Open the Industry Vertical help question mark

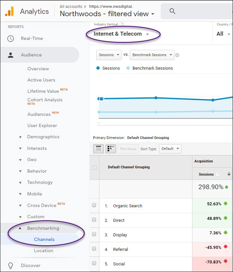[x=122, y=24]
